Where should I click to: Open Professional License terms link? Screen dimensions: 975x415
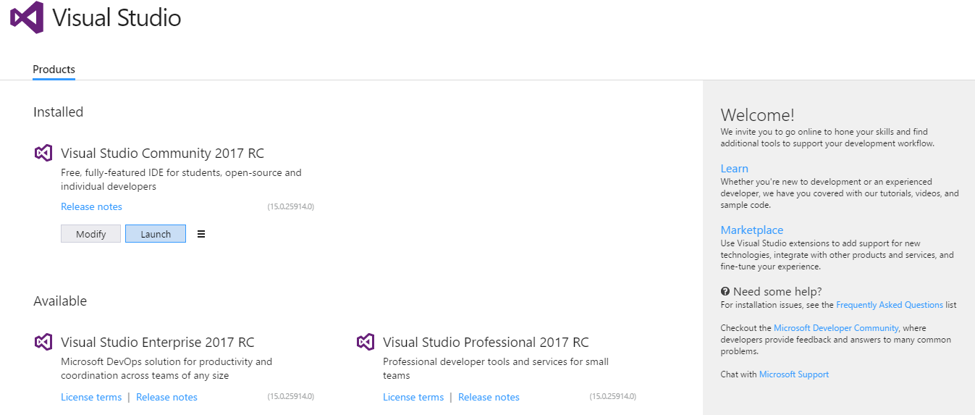coord(413,397)
